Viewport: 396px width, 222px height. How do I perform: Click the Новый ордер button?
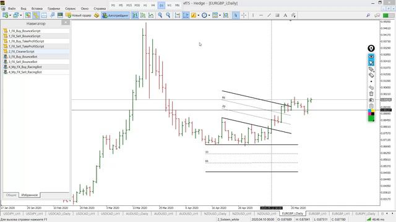click(79, 15)
